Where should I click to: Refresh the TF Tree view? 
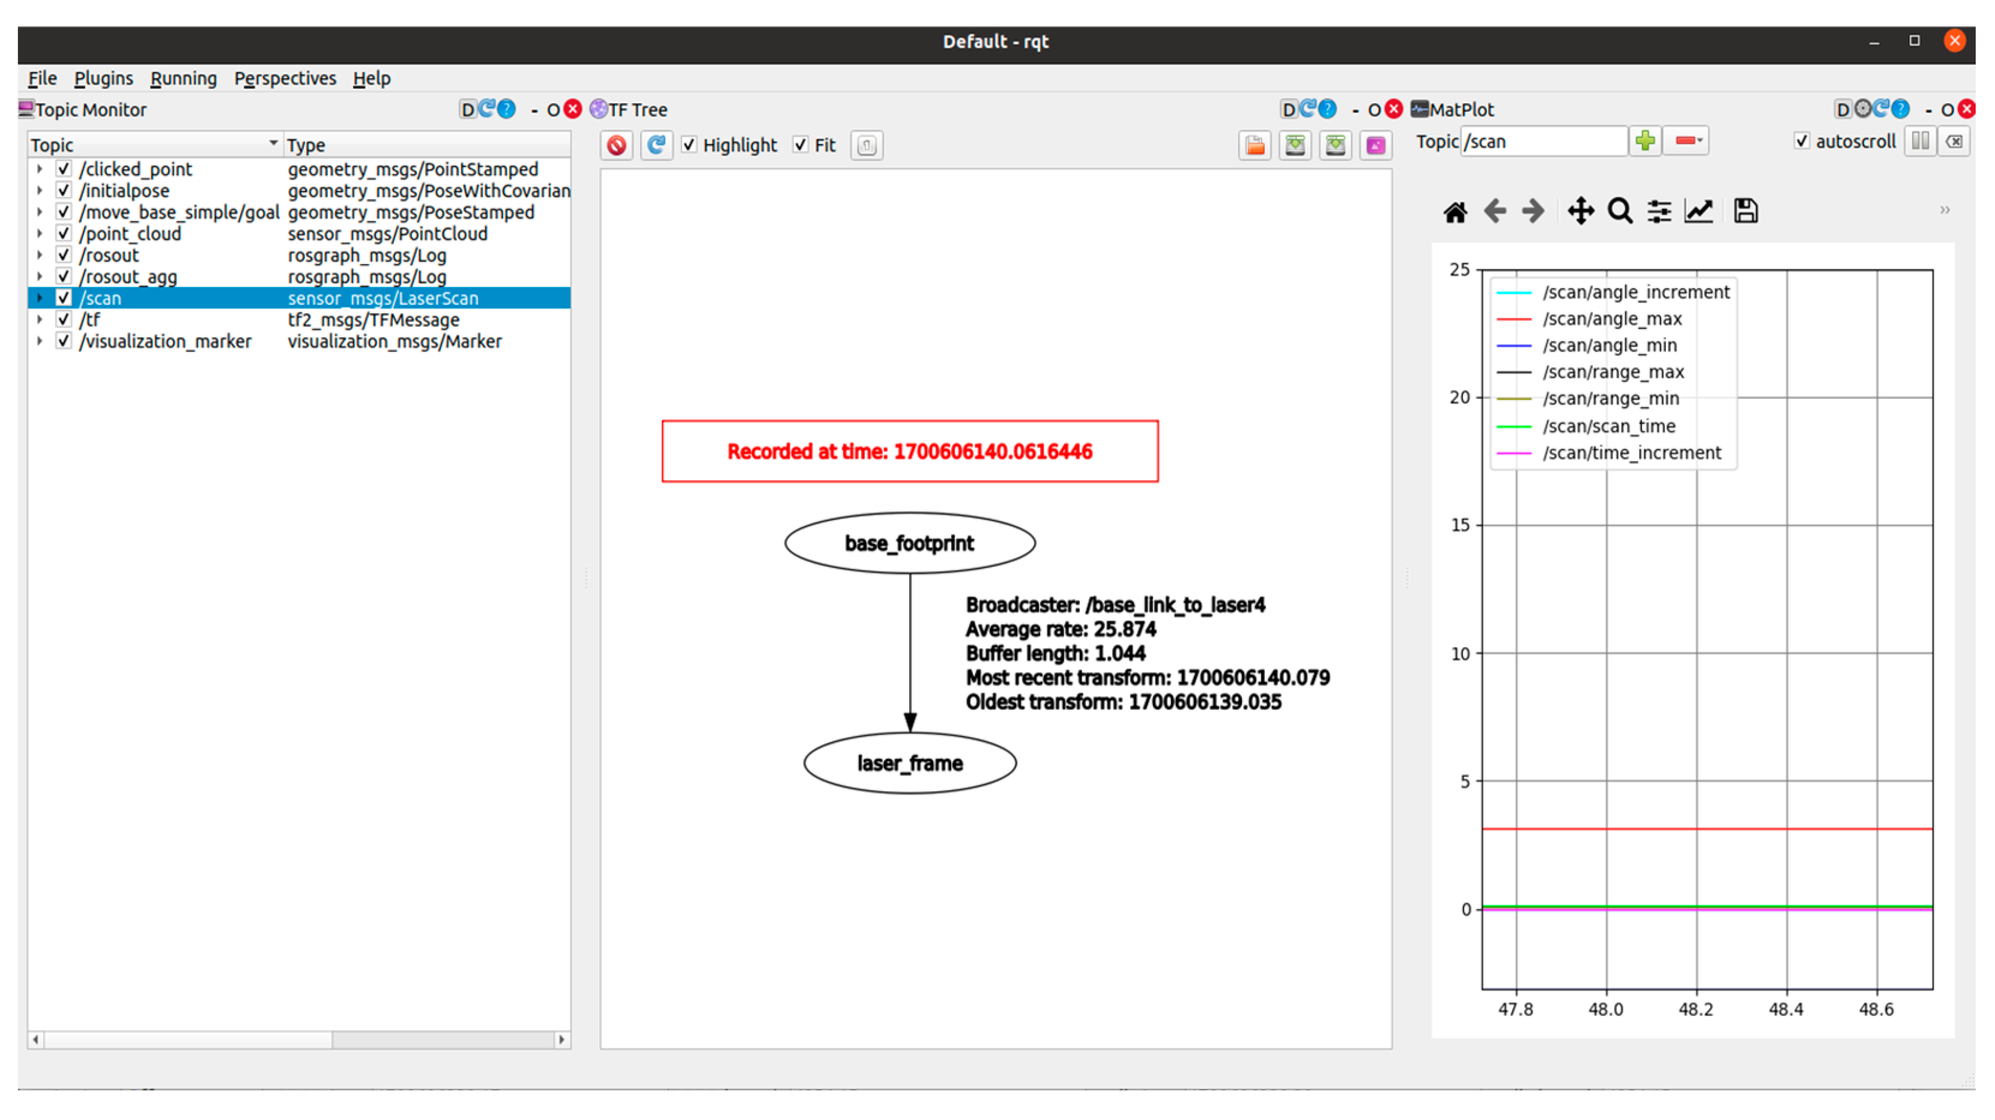coord(656,145)
